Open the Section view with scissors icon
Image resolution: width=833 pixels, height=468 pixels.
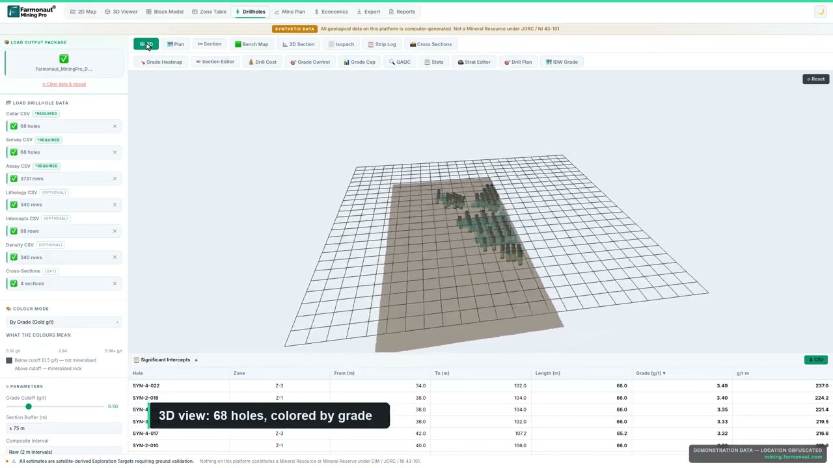210,44
